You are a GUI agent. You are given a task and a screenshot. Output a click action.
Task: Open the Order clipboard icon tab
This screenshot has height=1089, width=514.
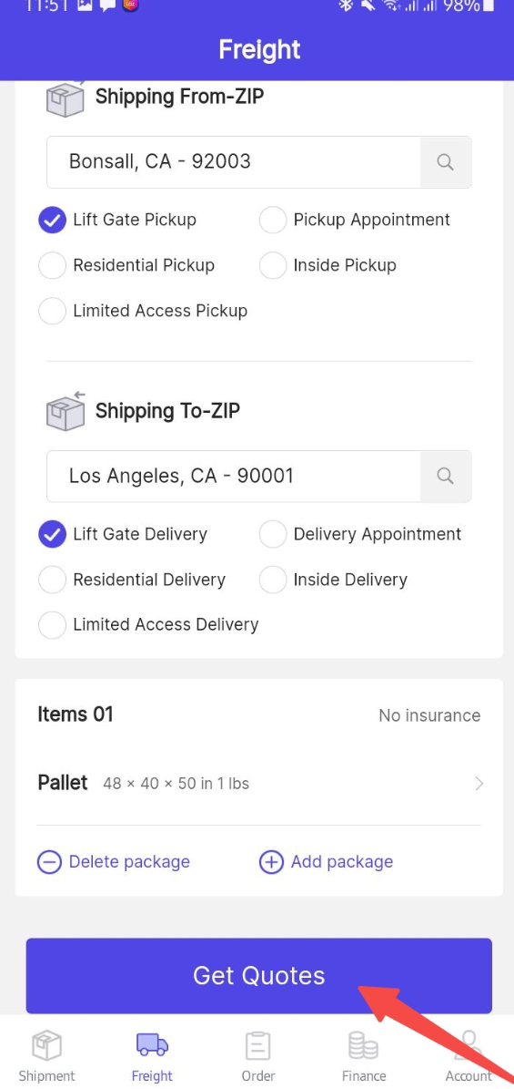click(258, 1046)
